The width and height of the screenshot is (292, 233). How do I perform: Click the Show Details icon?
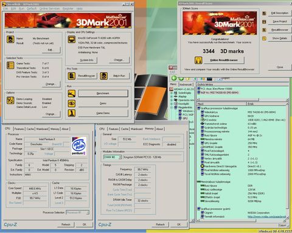(x=264, y=38)
